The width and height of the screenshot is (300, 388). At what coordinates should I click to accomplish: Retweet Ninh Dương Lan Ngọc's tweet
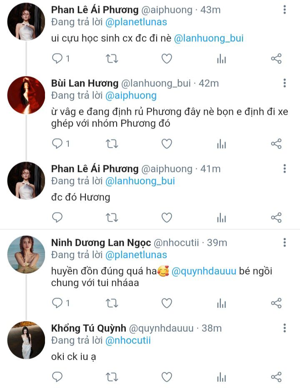coord(112,303)
